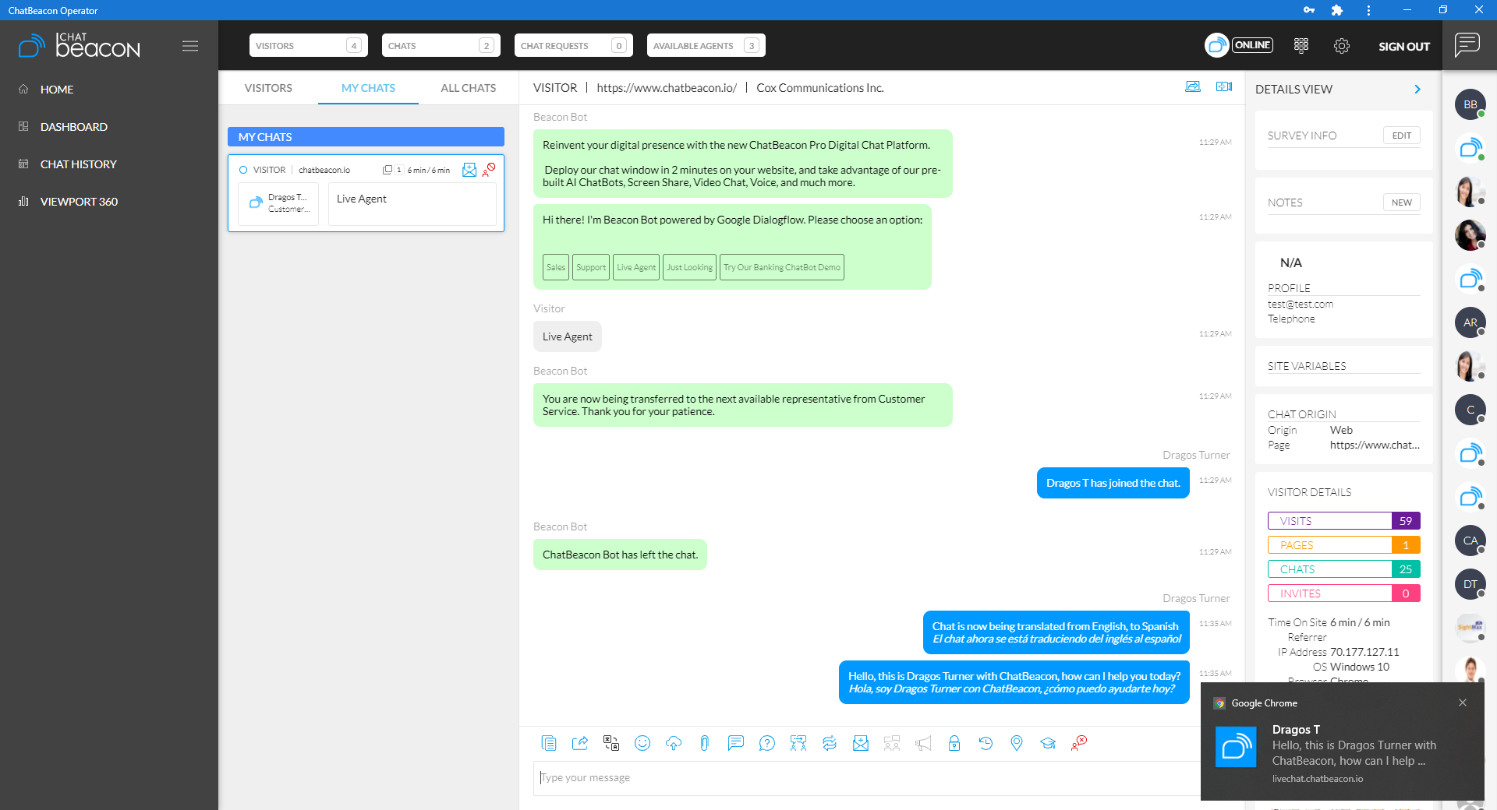This screenshot has height=810, width=1497.
Task: Expand the CHATS counter box in top bar
Action: [x=441, y=45]
